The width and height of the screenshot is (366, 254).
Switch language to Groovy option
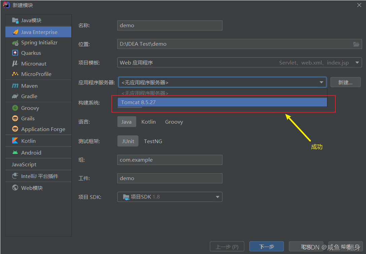point(174,122)
